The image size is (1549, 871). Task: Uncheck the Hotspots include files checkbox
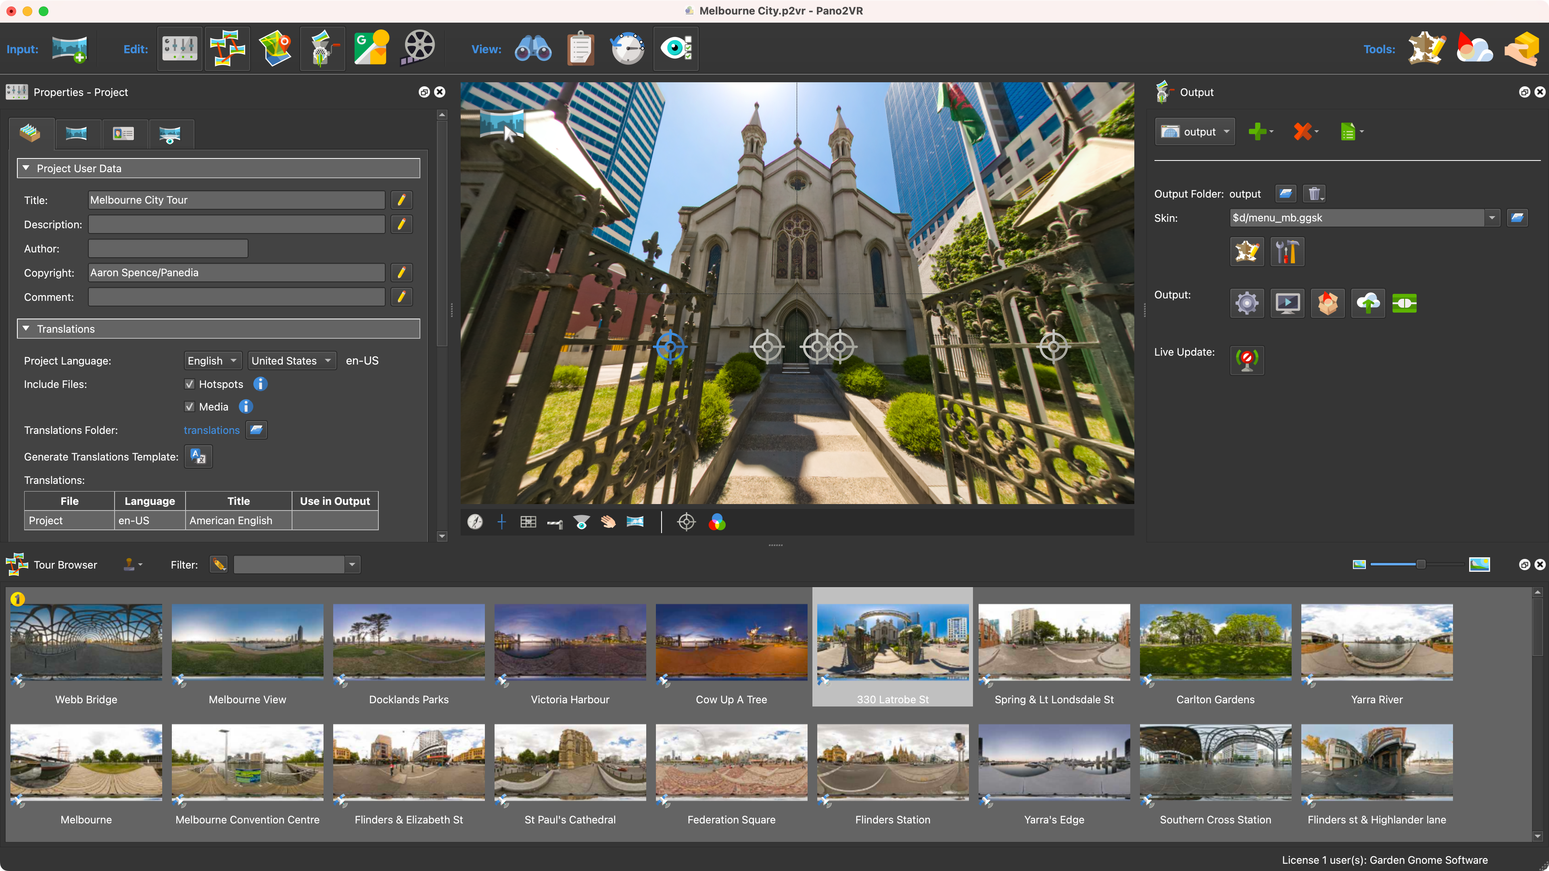(190, 384)
